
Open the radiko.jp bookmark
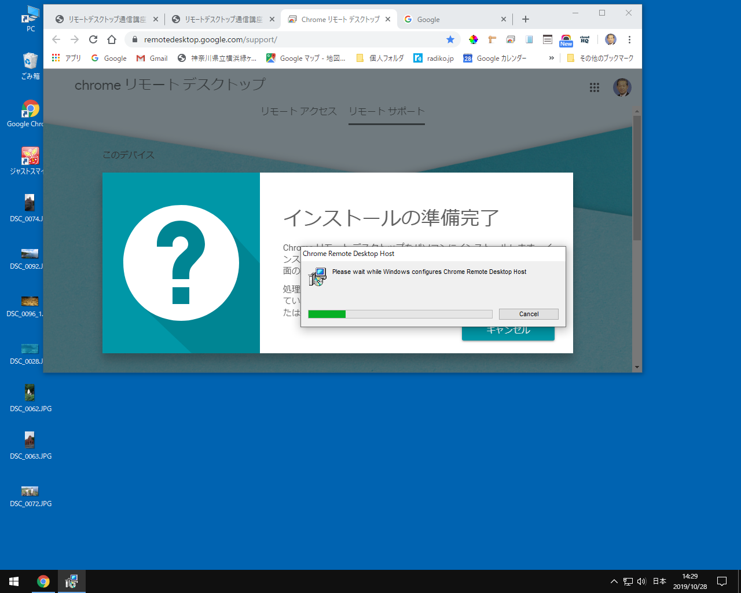pyautogui.click(x=434, y=58)
